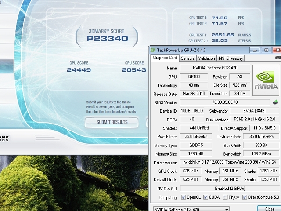Click the NVIDIA SLI Enabled (2 GPUs) value

click(x=230, y=189)
